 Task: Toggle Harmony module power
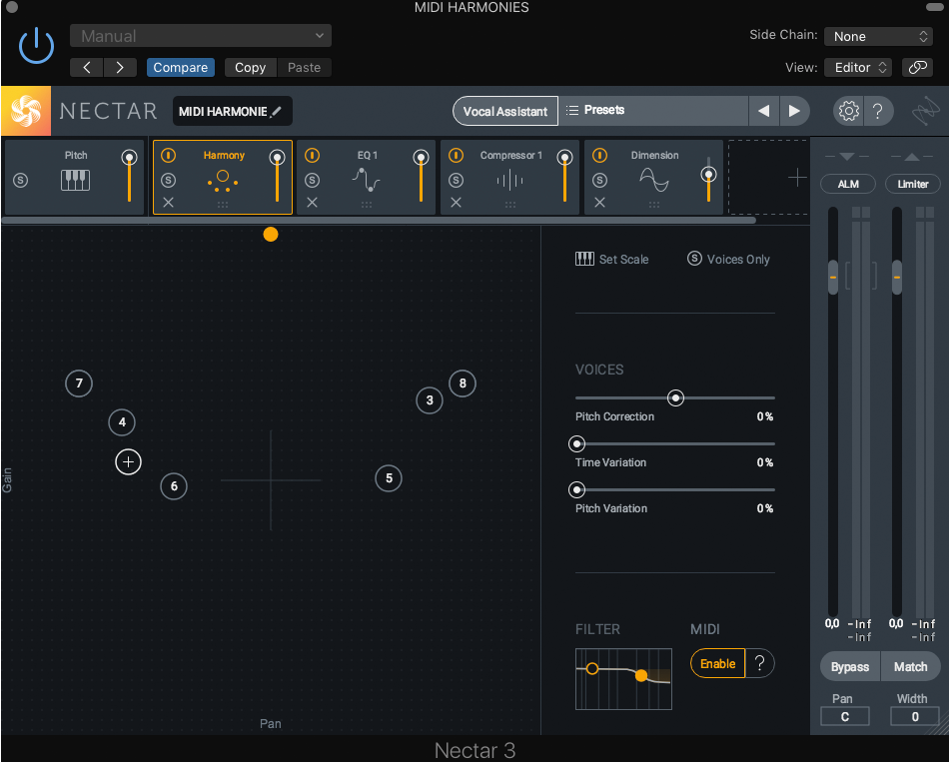pyautogui.click(x=168, y=156)
